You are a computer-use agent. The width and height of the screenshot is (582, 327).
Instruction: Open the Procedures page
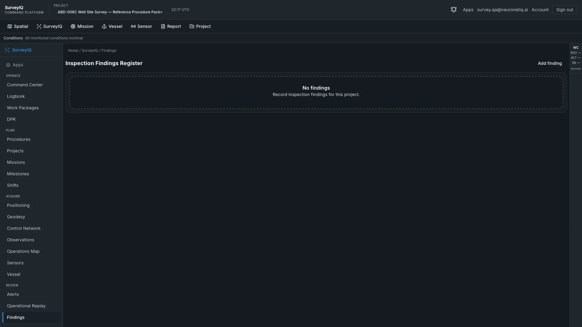(x=31, y=139)
